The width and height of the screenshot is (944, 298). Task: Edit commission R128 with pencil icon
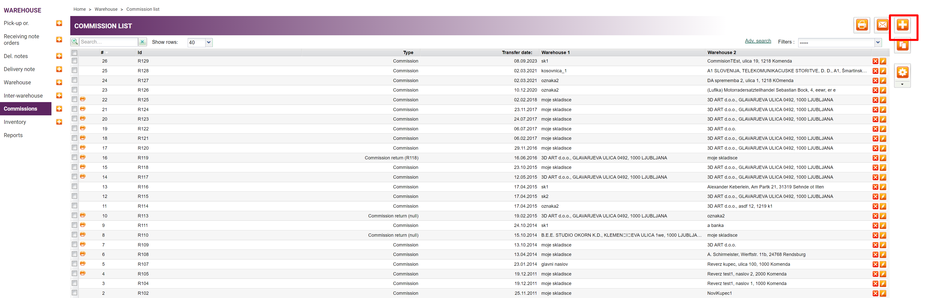pyautogui.click(x=883, y=71)
